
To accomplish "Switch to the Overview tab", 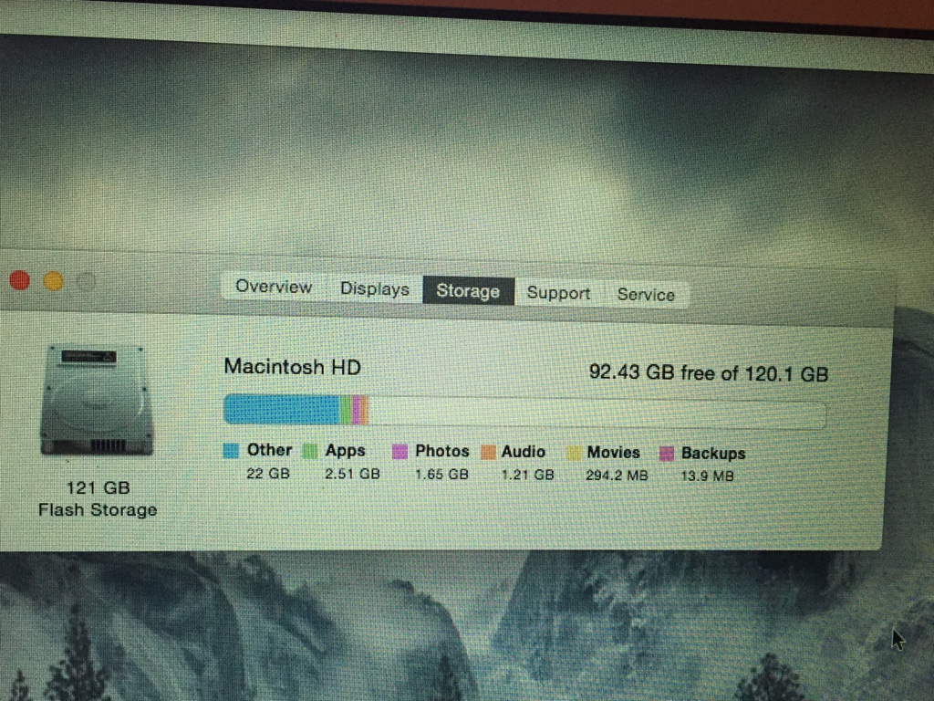I will tap(274, 287).
